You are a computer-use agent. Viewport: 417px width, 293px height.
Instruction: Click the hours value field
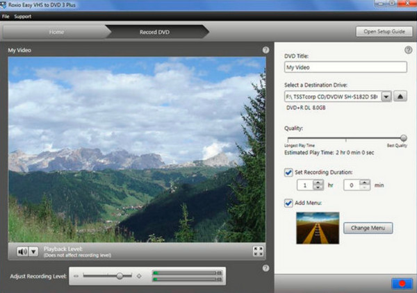(305, 185)
